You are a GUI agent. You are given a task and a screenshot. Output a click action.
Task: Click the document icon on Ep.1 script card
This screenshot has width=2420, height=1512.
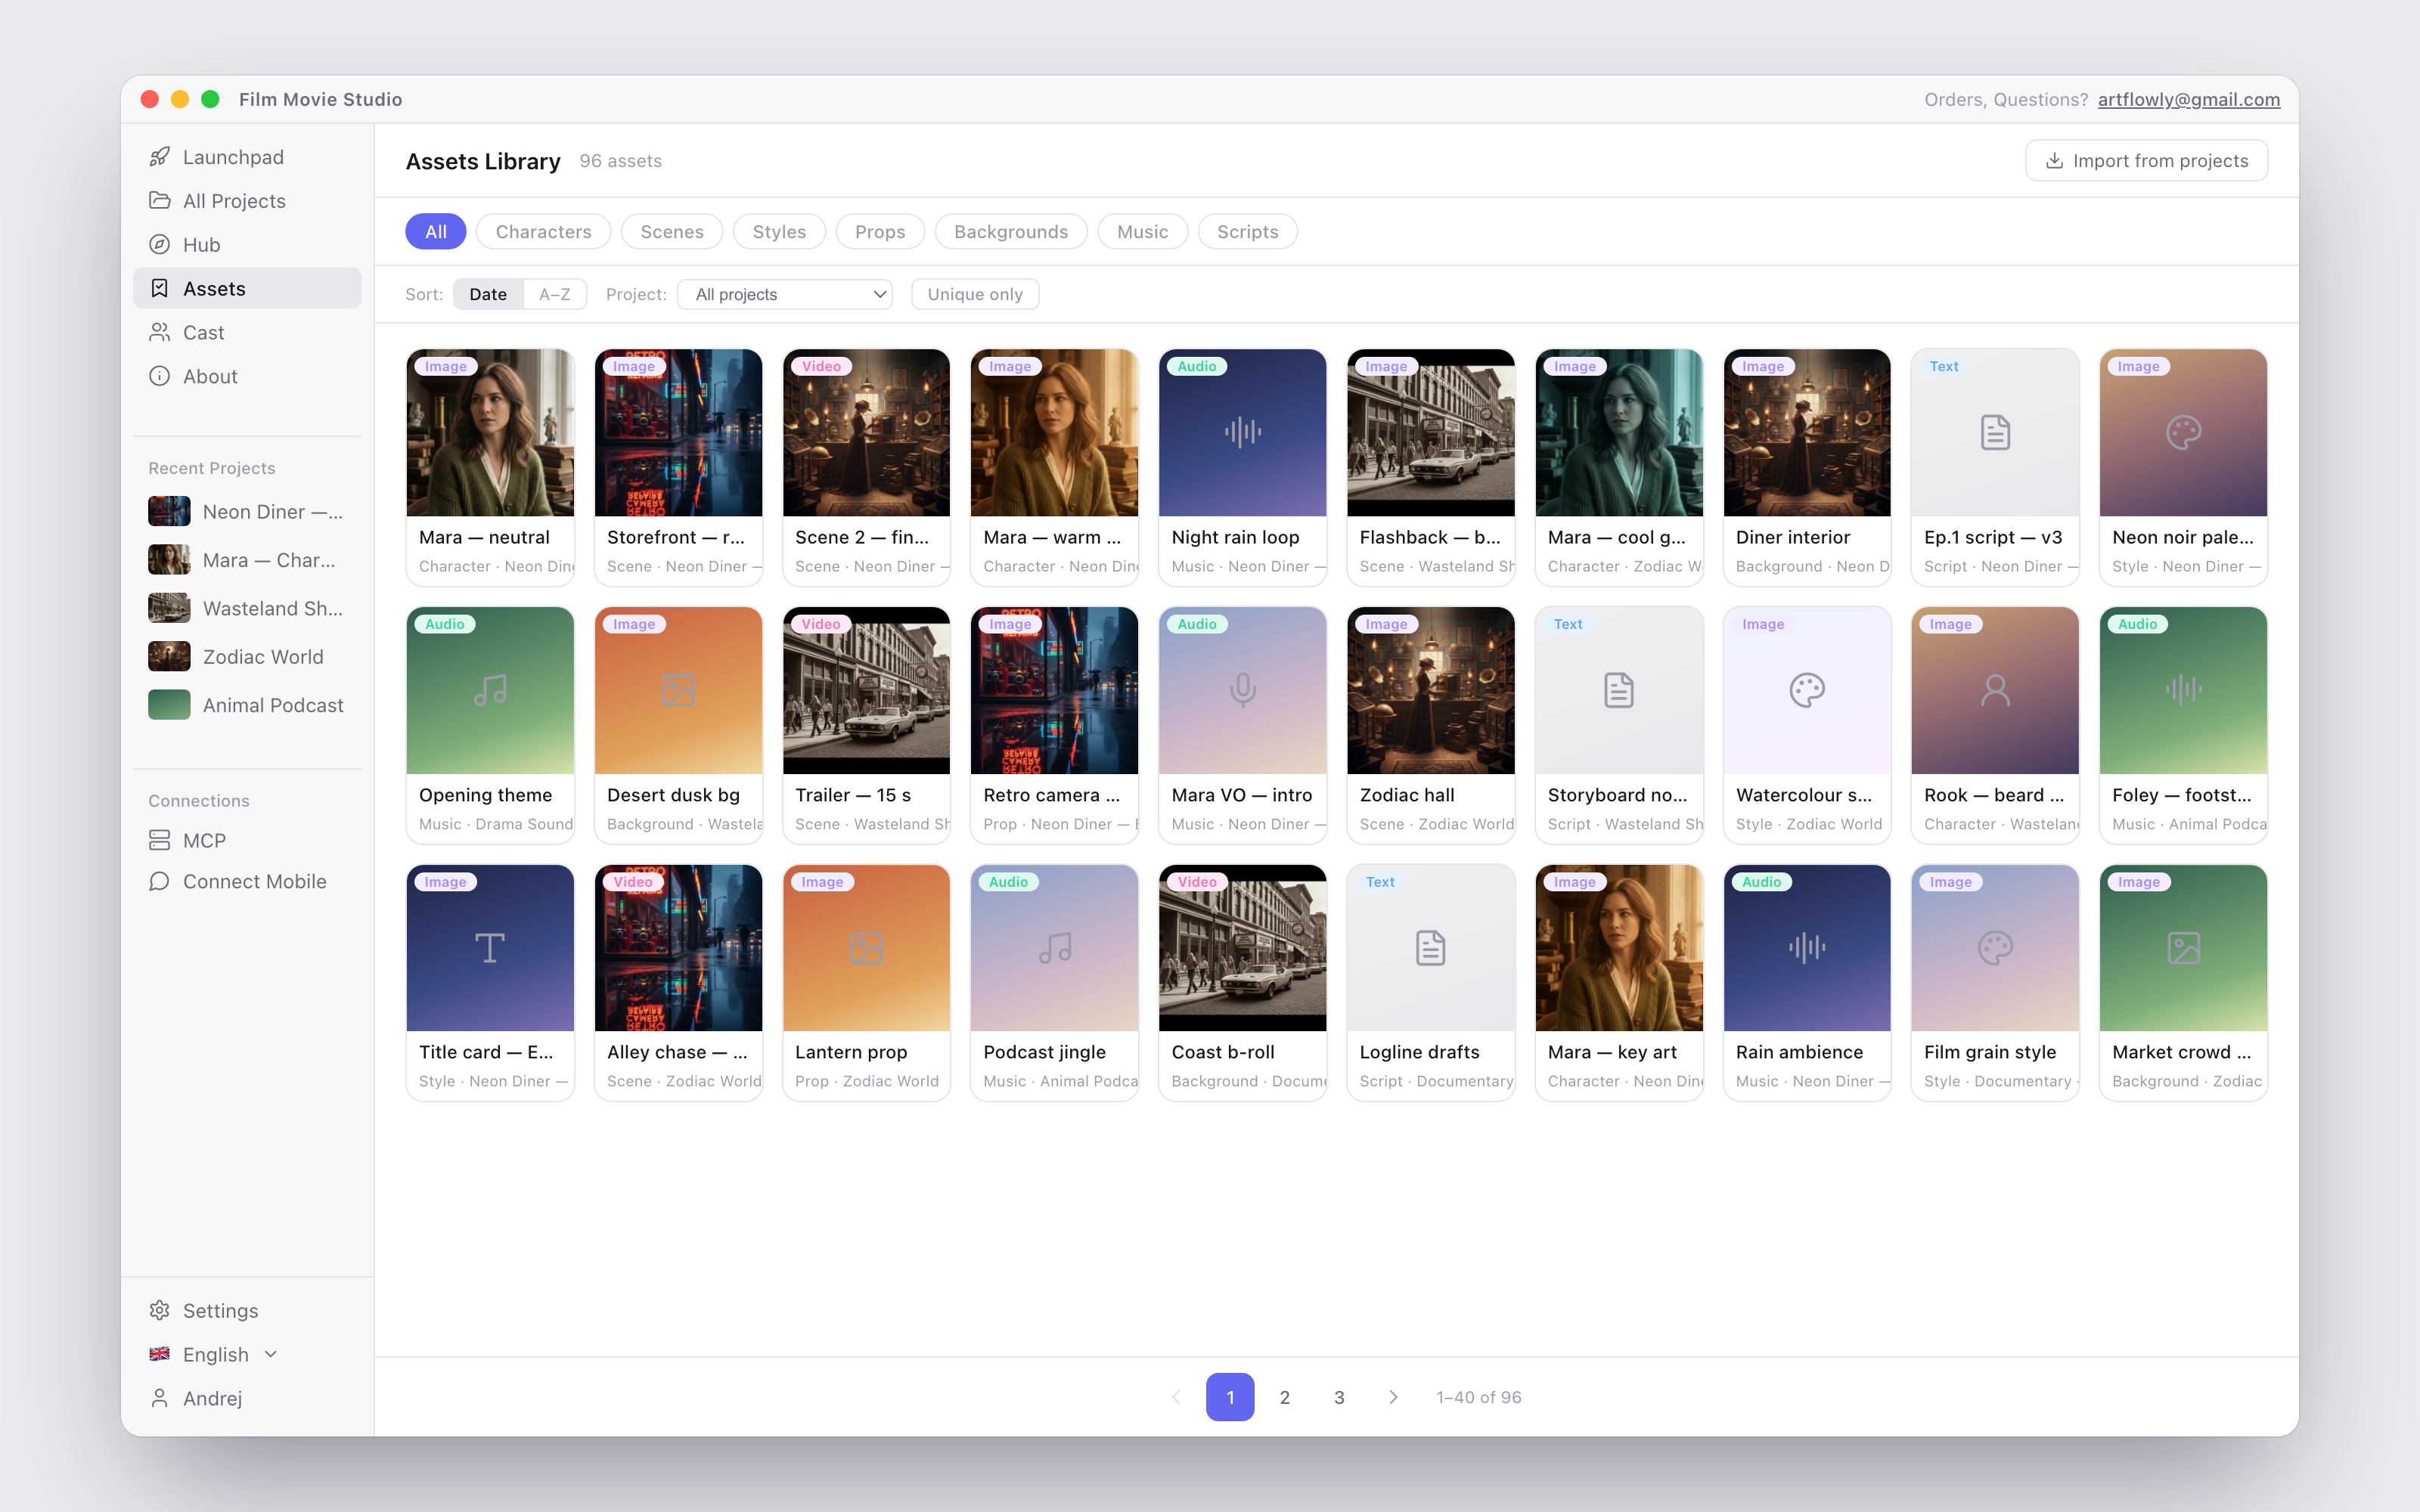coord(1995,432)
